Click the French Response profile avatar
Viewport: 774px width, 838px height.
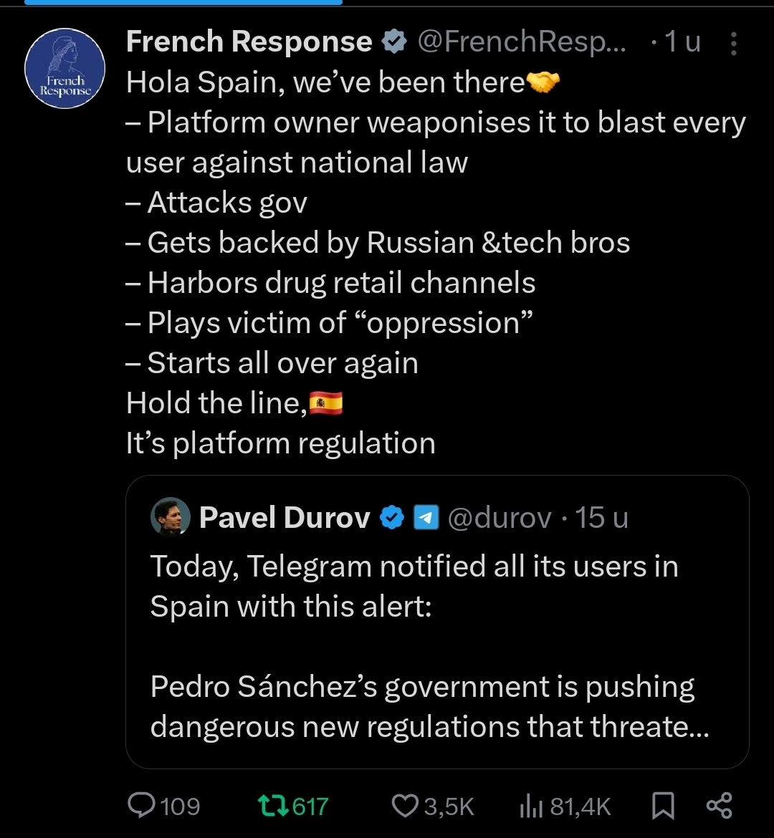coord(65,69)
